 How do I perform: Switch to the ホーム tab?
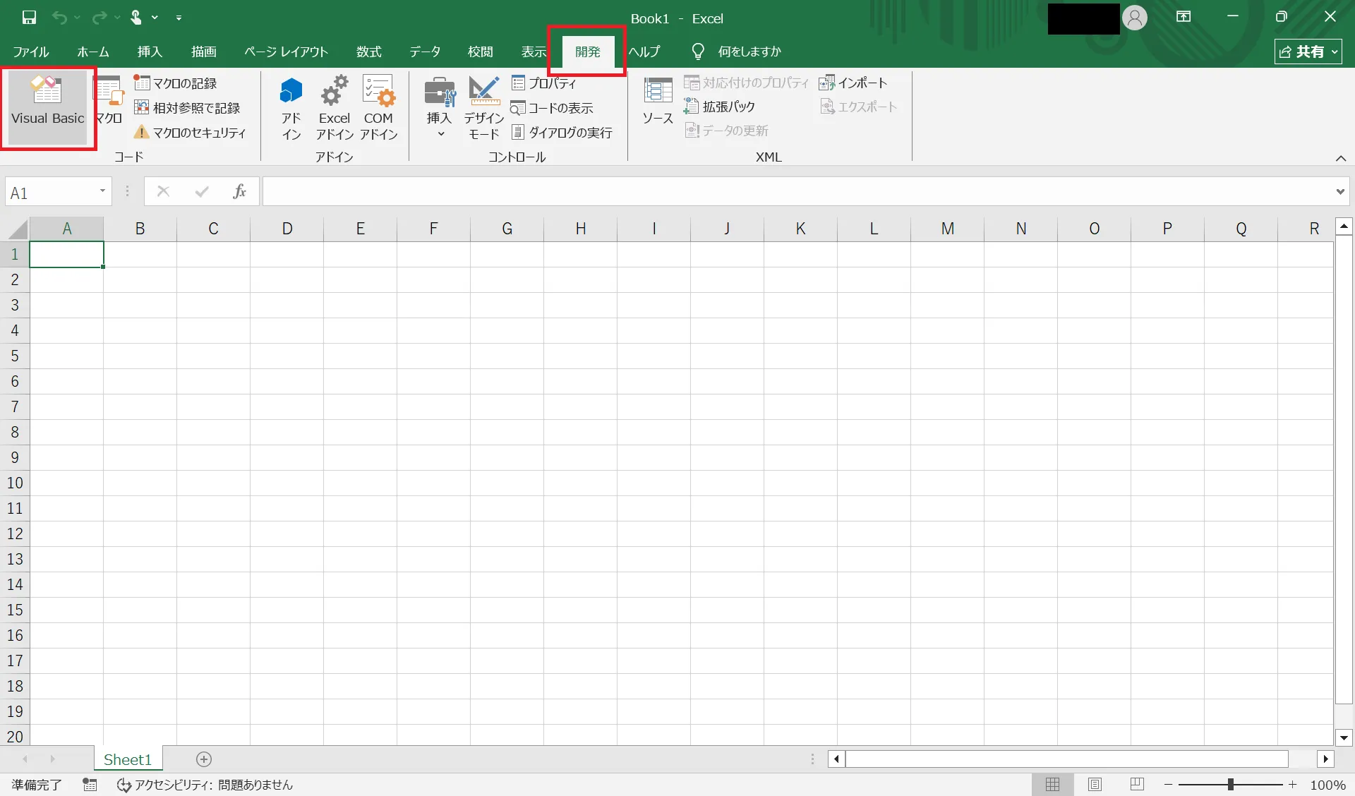click(92, 52)
